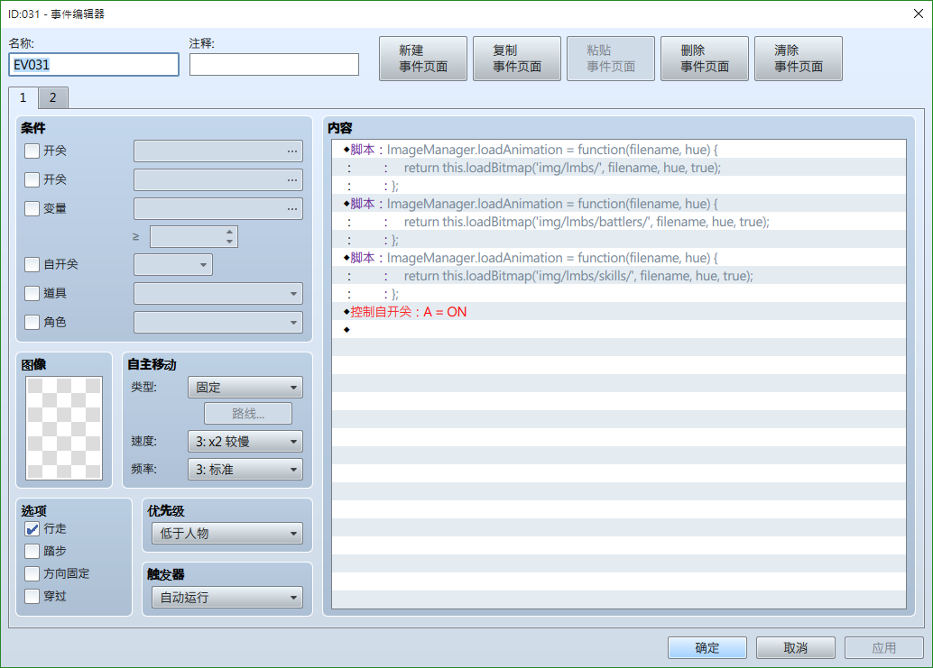This screenshot has width=933, height=668.
Task: Switch to event page tab 2
Action: point(53,98)
